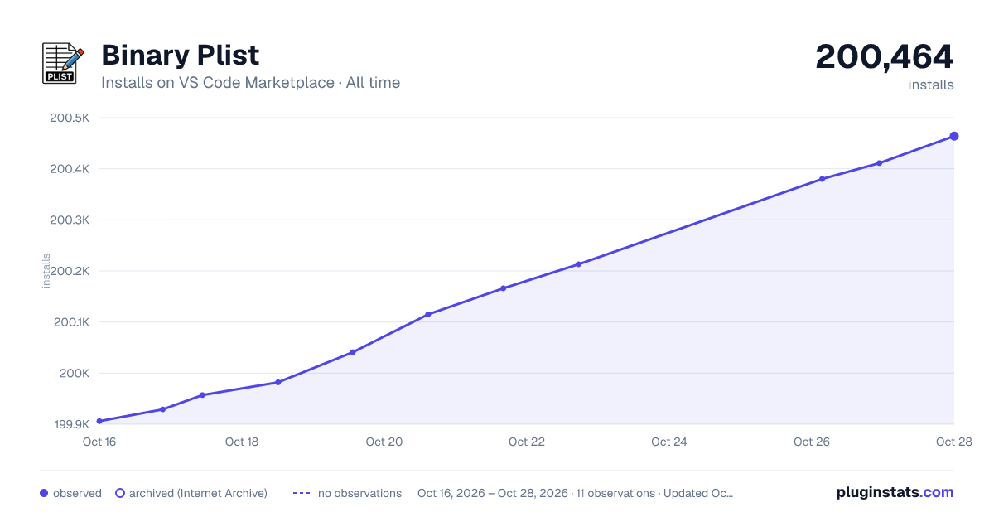Select the data point just after Oct 20
This screenshot has height=522, width=994.
click(427, 314)
